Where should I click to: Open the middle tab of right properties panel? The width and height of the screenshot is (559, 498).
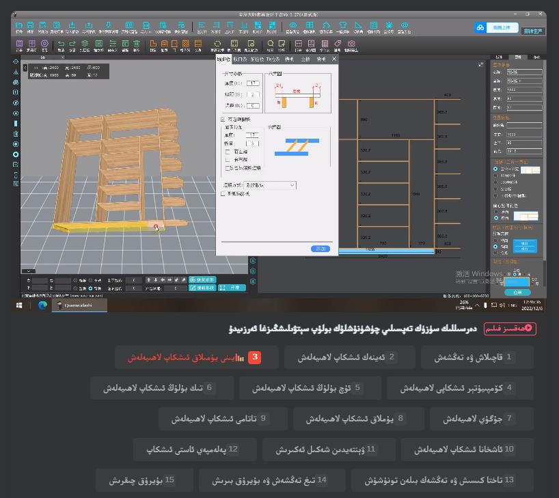pyautogui.click(x=518, y=57)
